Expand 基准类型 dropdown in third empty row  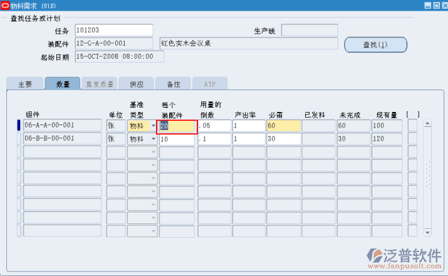point(153,152)
